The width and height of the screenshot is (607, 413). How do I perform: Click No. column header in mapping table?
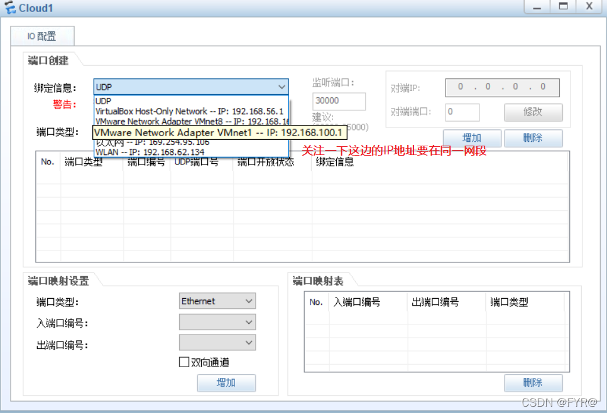[x=317, y=302]
